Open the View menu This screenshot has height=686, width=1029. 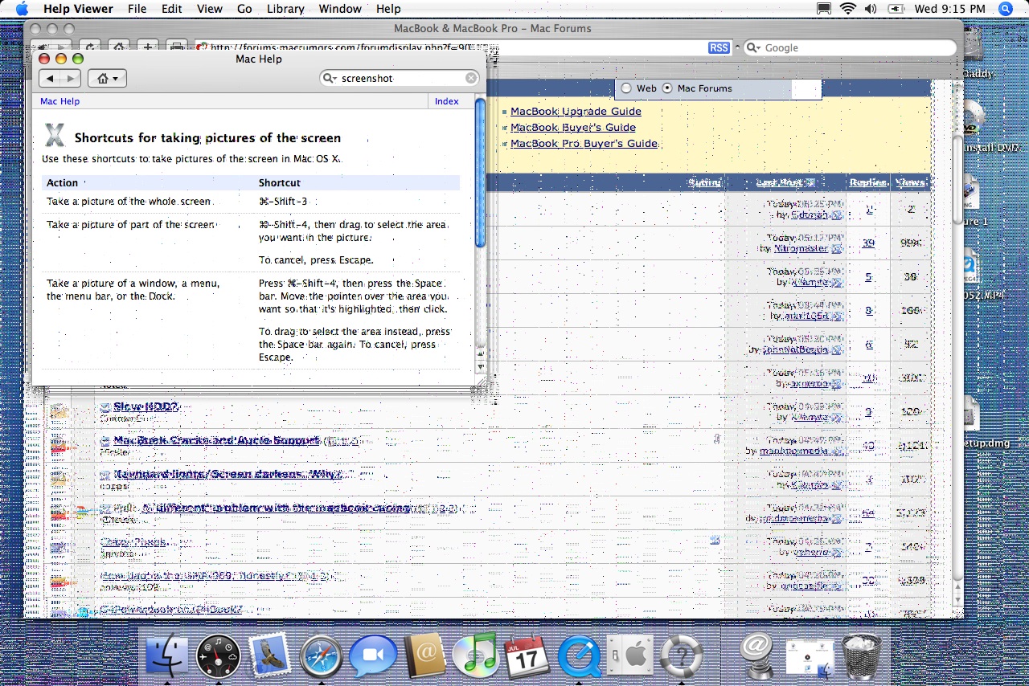[x=210, y=9]
